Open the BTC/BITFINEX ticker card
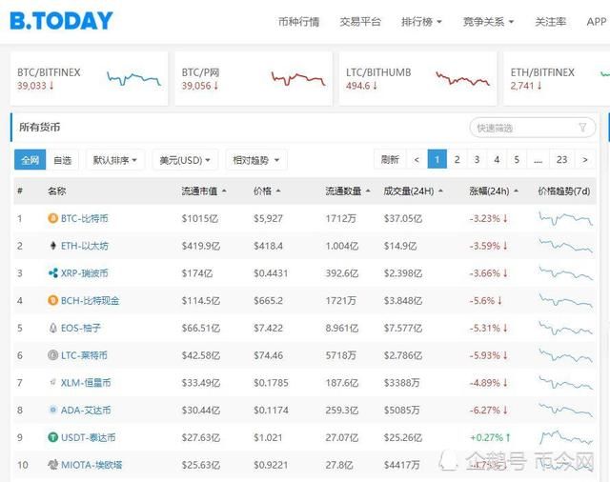 coord(89,78)
